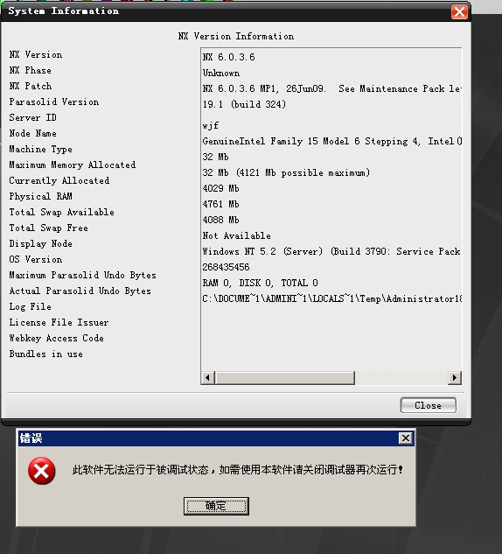Click the 'OS Version' label
The height and width of the screenshot is (554, 502).
[x=36, y=259]
